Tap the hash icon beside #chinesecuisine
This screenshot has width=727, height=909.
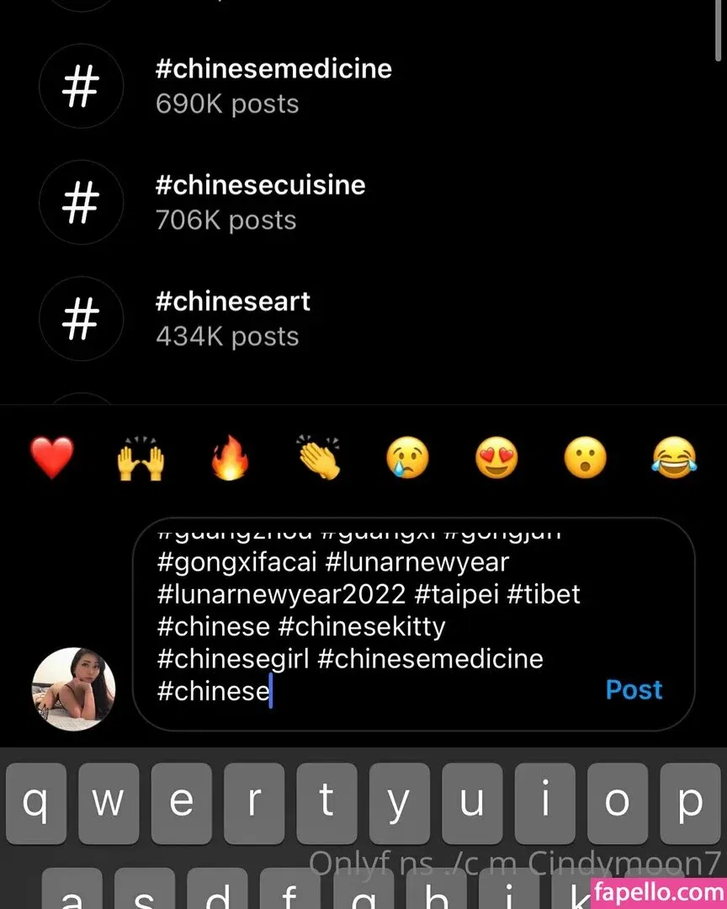(x=81, y=202)
